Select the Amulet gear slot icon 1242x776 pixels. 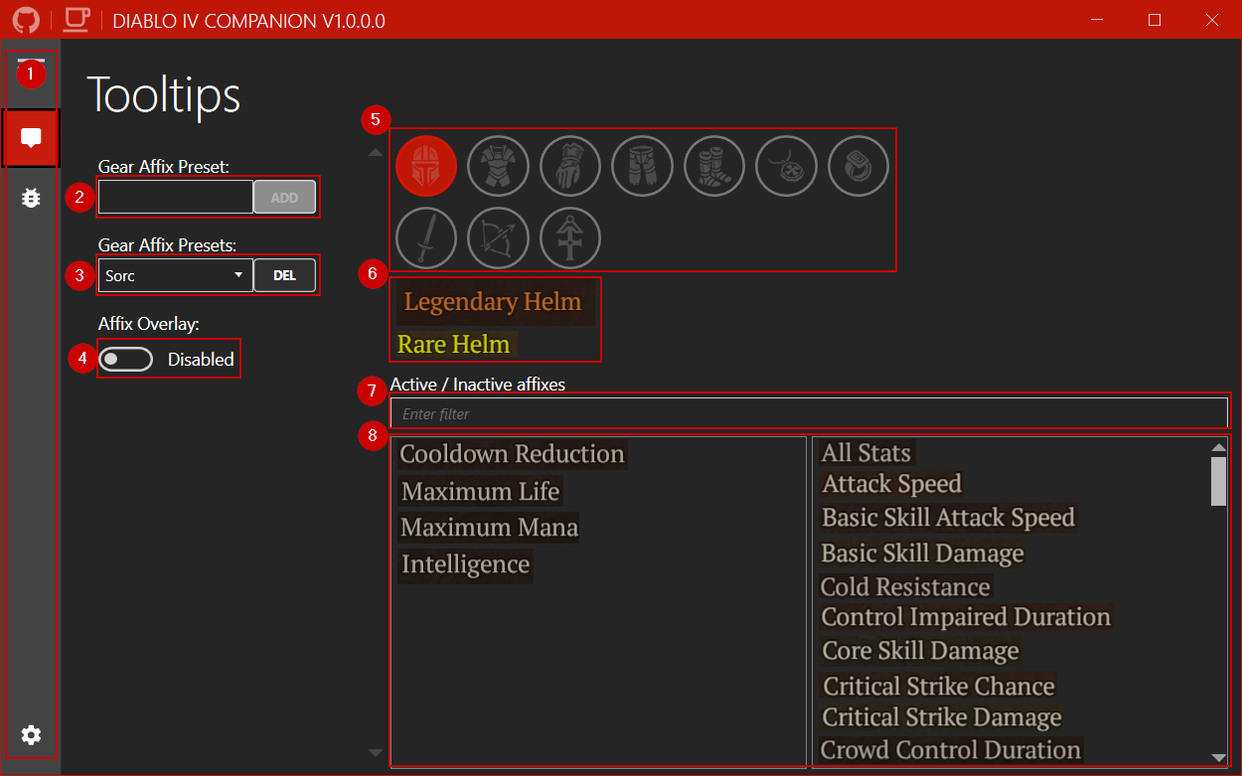coord(786,165)
